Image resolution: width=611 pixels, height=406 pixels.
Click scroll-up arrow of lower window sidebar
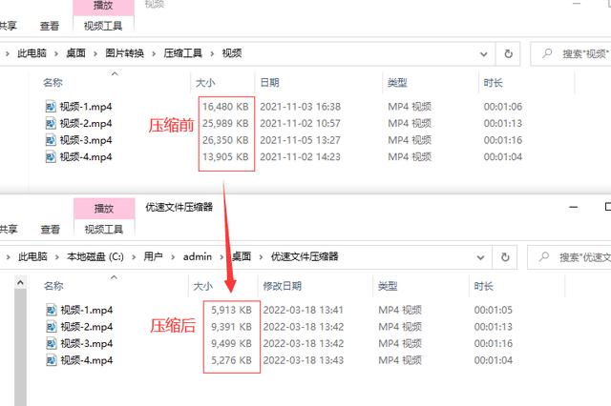click(21, 283)
